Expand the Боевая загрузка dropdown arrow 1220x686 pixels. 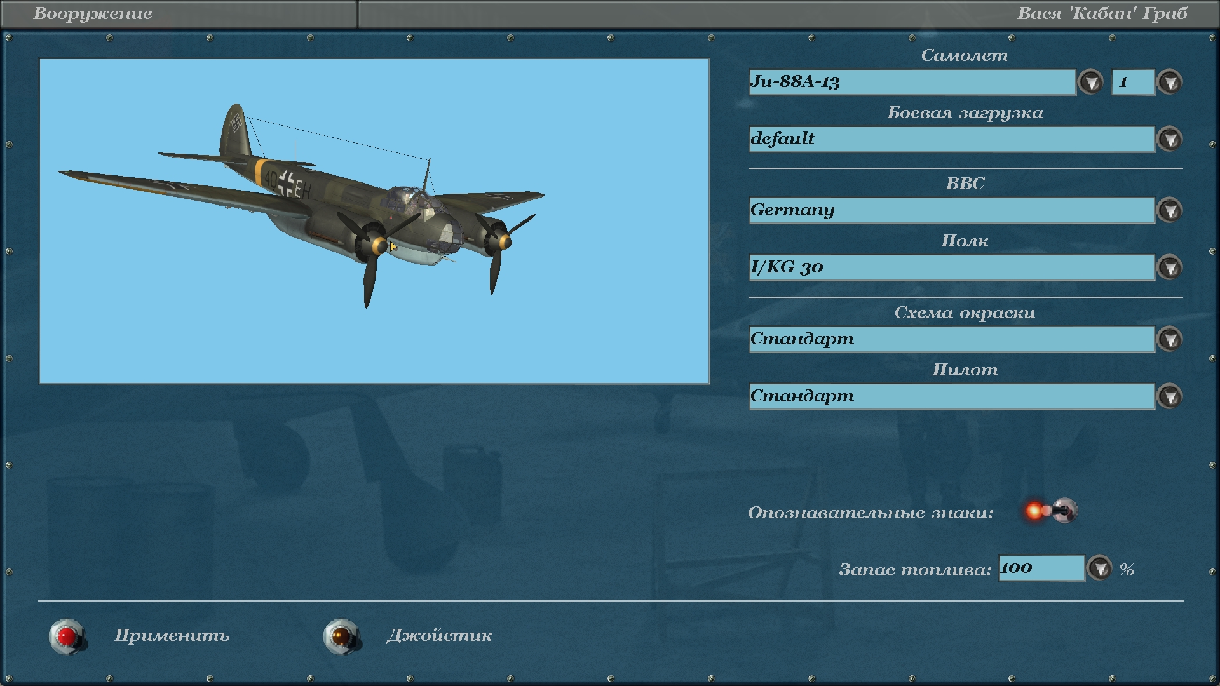1170,139
